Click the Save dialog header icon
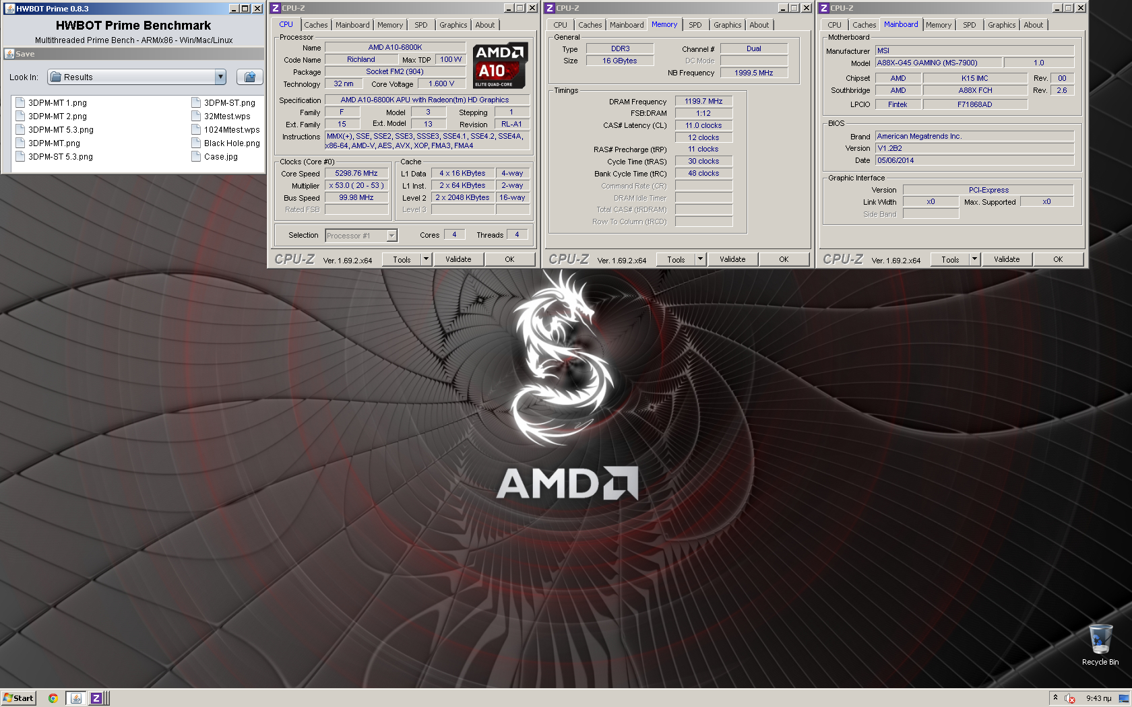Screen dimensions: 1132x707 pos(9,54)
